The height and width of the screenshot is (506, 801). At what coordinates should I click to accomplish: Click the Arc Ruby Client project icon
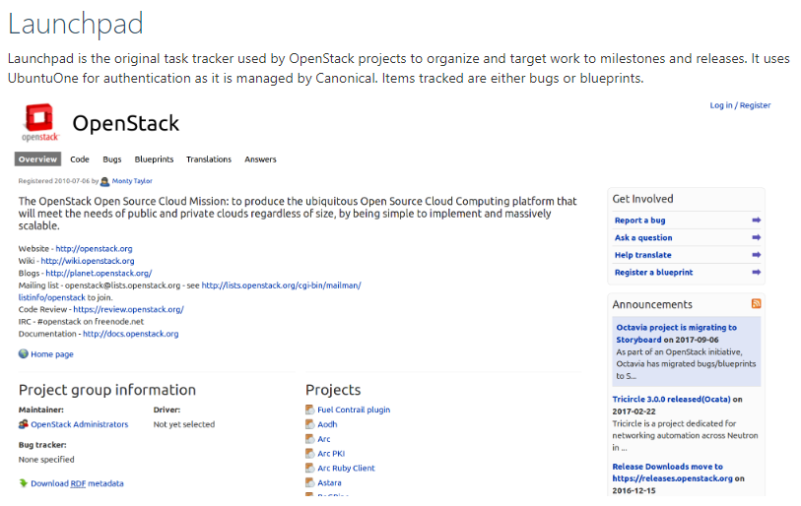click(310, 468)
